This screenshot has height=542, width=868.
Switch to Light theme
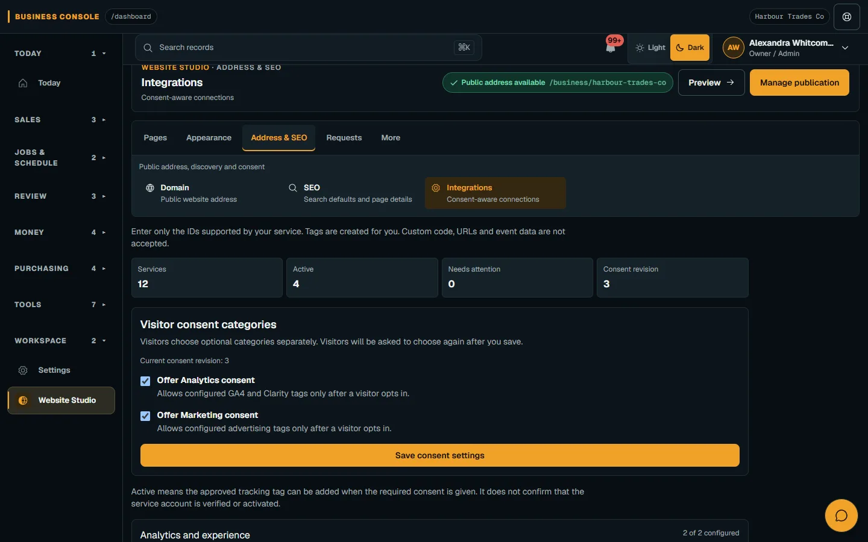pyautogui.click(x=650, y=48)
